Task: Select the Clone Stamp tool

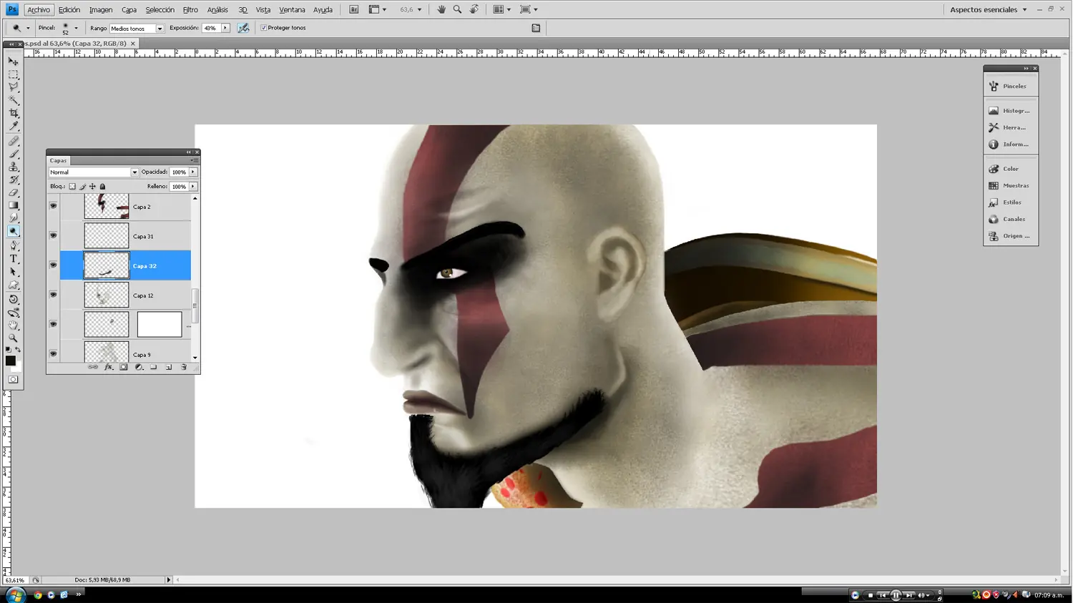Action: pos(14,167)
